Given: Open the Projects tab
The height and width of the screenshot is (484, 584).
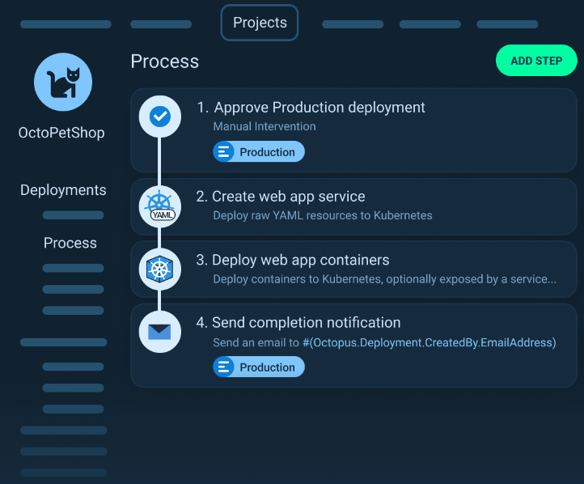Looking at the screenshot, I should coord(260,23).
